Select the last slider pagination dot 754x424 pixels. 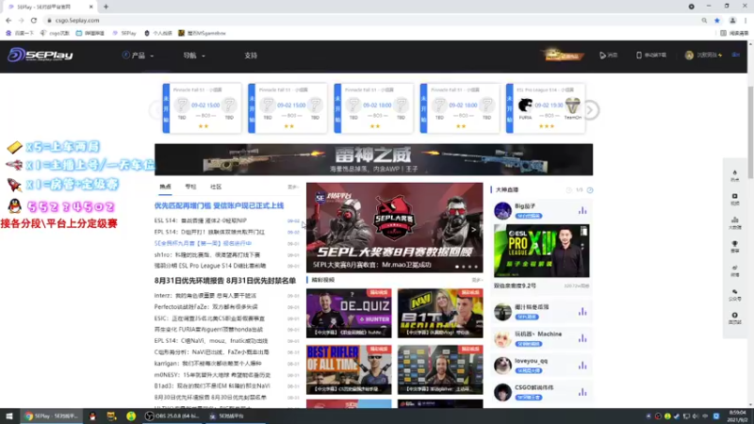click(476, 267)
